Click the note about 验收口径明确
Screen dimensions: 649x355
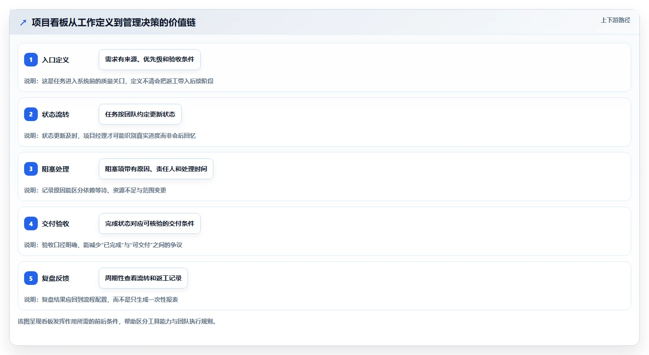103,245
